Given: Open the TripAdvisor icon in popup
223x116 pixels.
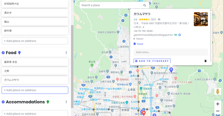Looking at the screenshot, I should (176, 35).
